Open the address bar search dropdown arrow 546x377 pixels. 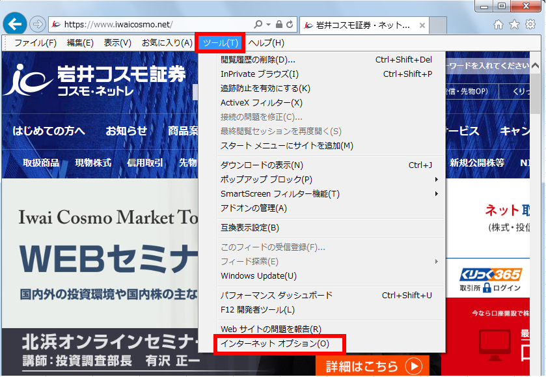click(x=268, y=24)
